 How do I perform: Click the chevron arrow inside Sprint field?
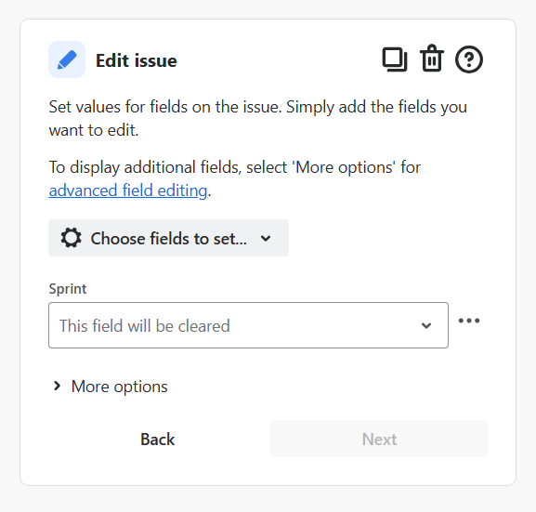click(426, 325)
